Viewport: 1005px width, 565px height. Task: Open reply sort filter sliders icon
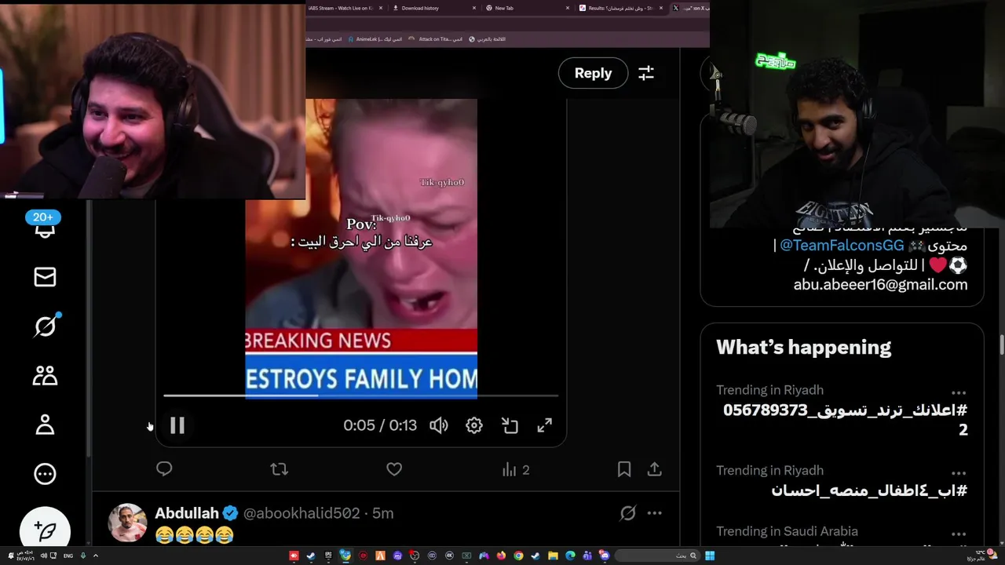(646, 73)
